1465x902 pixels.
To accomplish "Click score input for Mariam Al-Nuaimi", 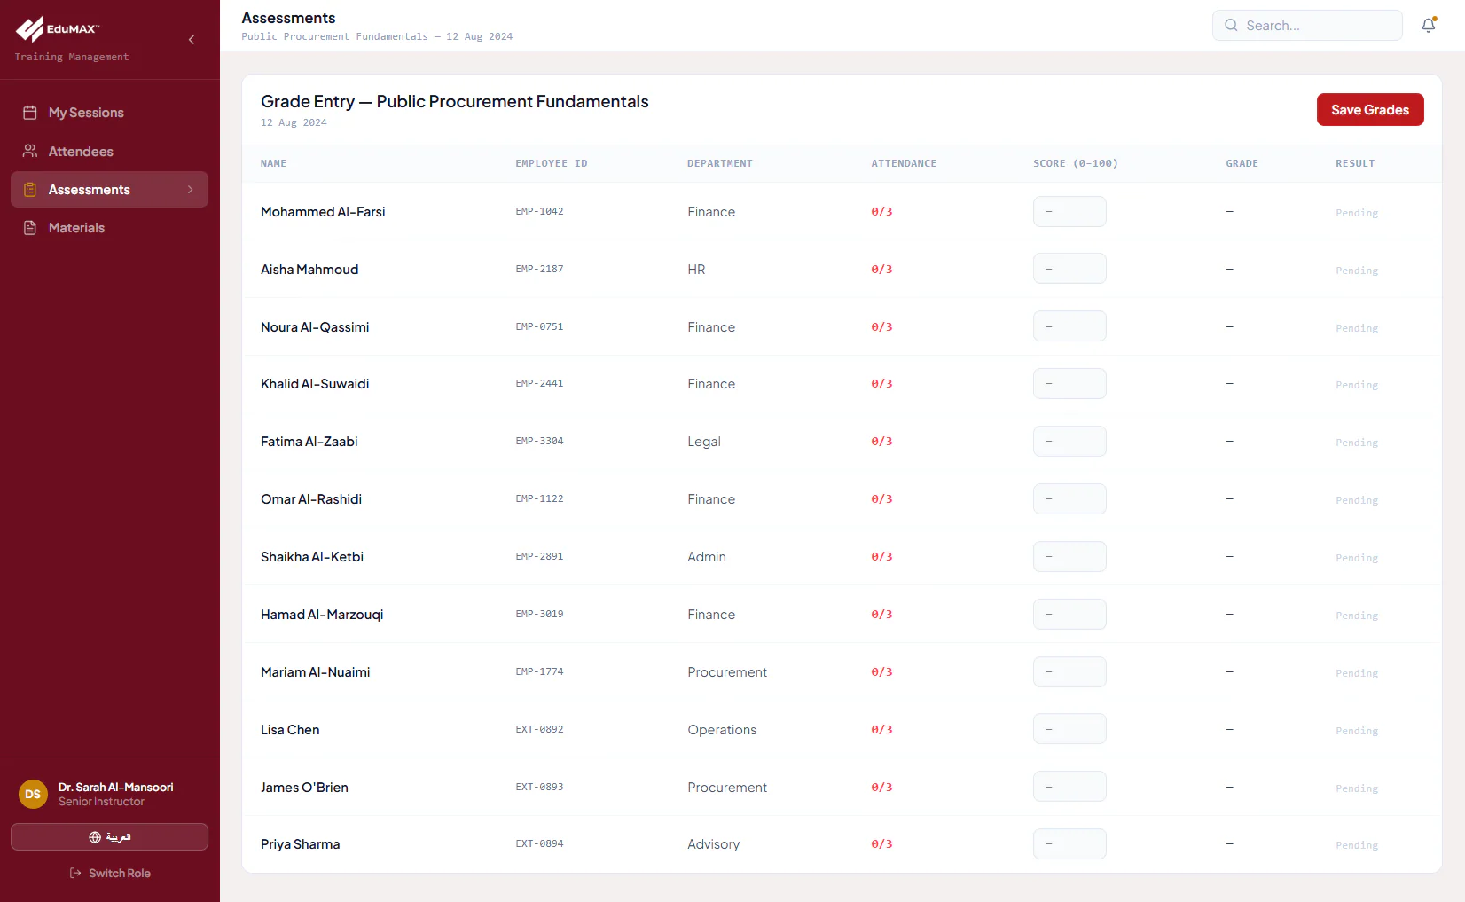I will [1069, 672].
